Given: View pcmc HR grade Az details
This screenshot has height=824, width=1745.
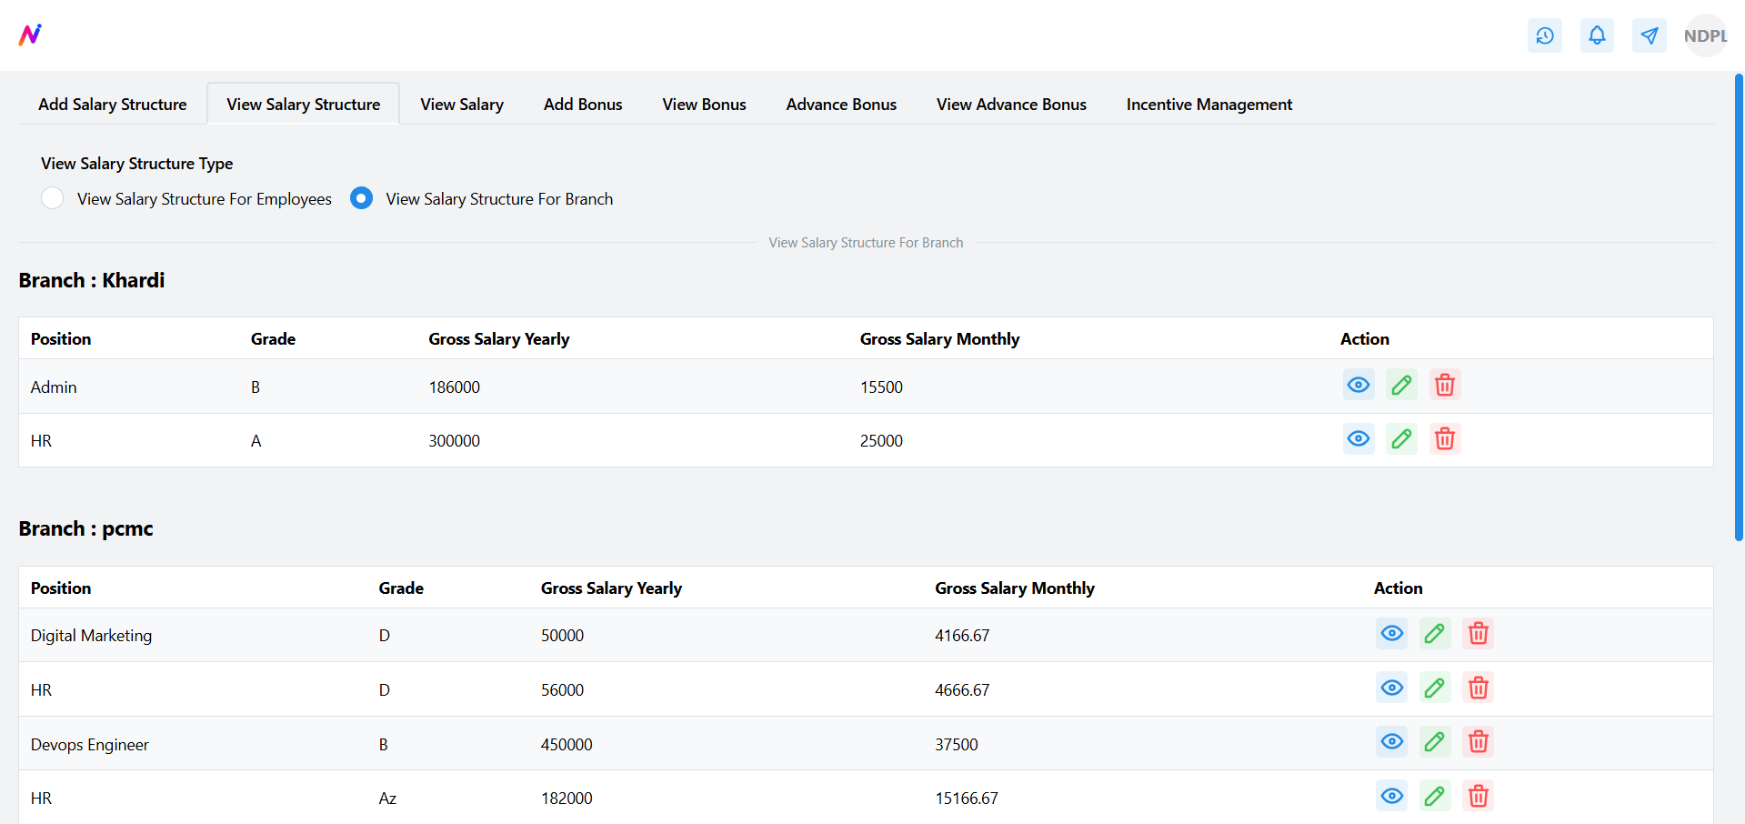Looking at the screenshot, I should coord(1391,796).
